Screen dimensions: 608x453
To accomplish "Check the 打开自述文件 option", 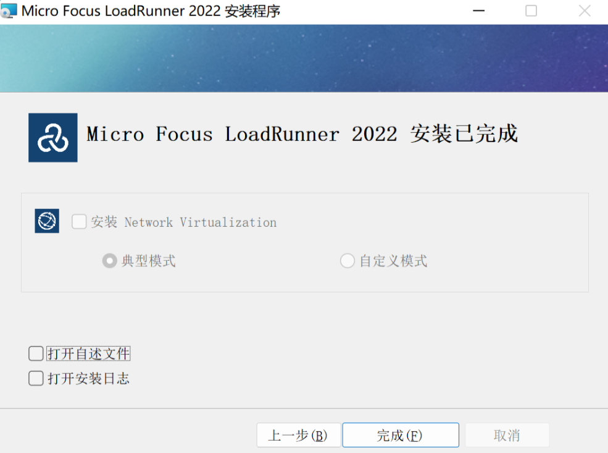I will [x=35, y=353].
